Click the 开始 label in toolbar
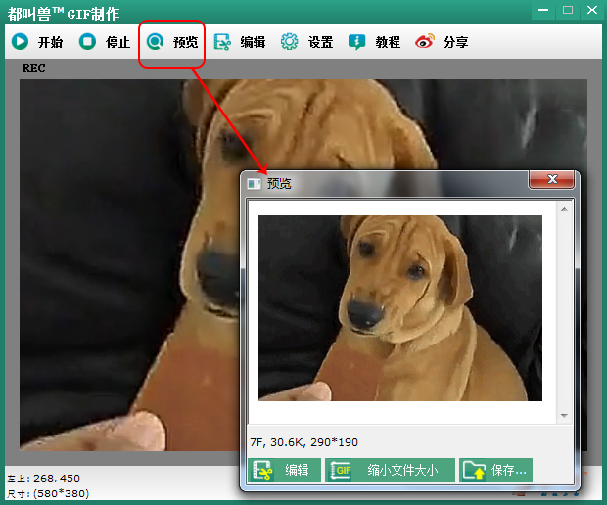Viewport: 607px width, 505px height. (x=50, y=42)
